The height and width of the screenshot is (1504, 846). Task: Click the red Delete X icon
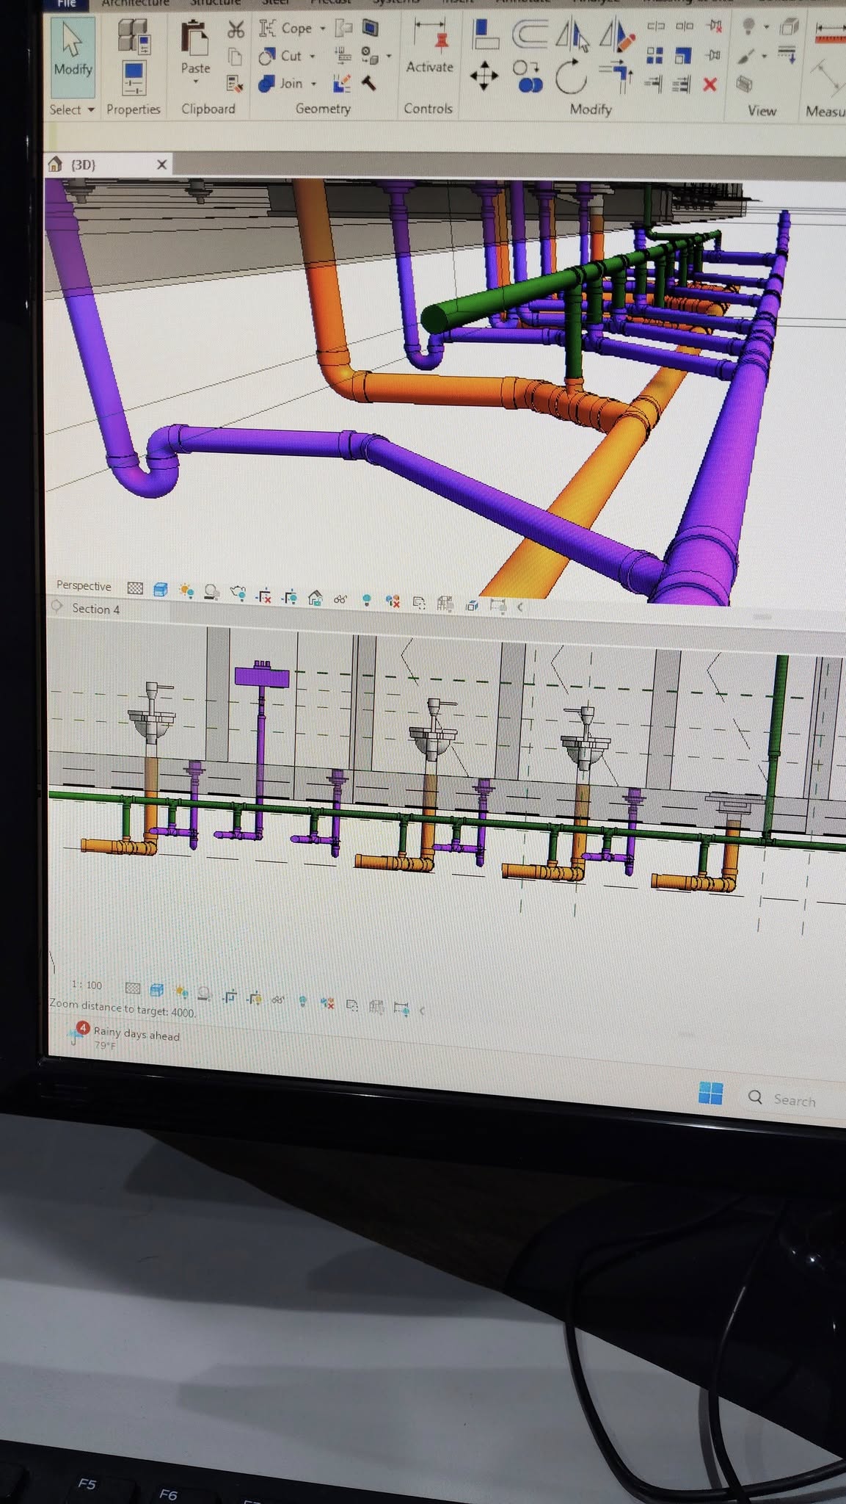(x=710, y=84)
